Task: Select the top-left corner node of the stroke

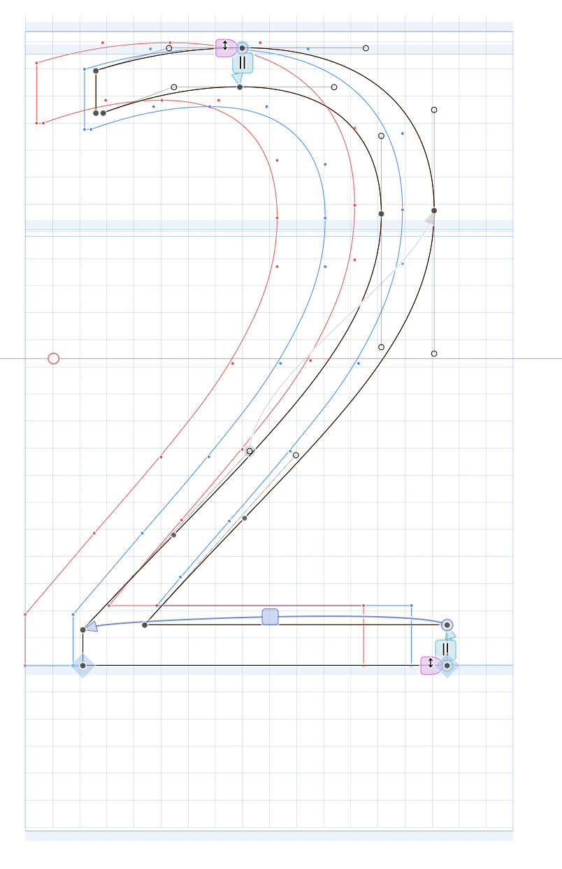Action: (96, 71)
